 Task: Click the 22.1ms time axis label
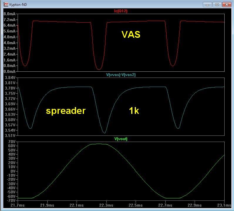(x=77, y=205)
